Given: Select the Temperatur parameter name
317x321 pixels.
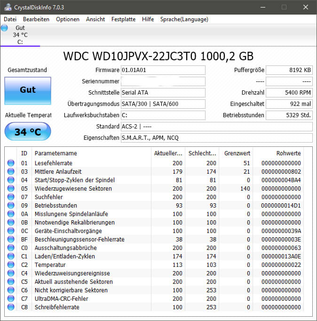Looking at the screenshot, I should pyautogui.click(x=50, y=265).
